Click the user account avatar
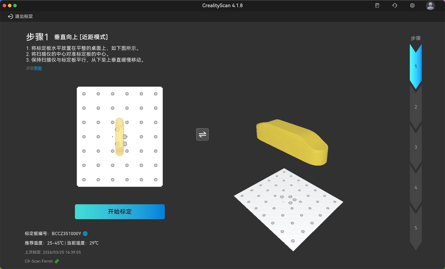Image resolution: width=445 pixels, height=269 pixels. coord(430,6)
